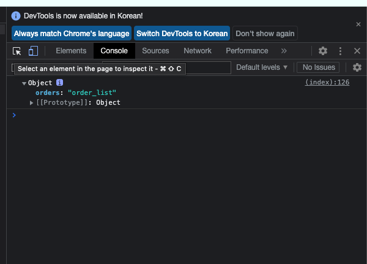The width and height of the screenshot is (367, 264).
Task: Open console settings gear beside No Issues
Action: [357, 67]
